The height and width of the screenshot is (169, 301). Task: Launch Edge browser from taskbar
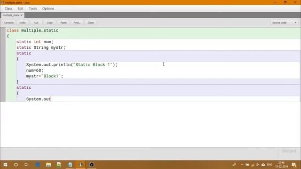tap(38, 165)
